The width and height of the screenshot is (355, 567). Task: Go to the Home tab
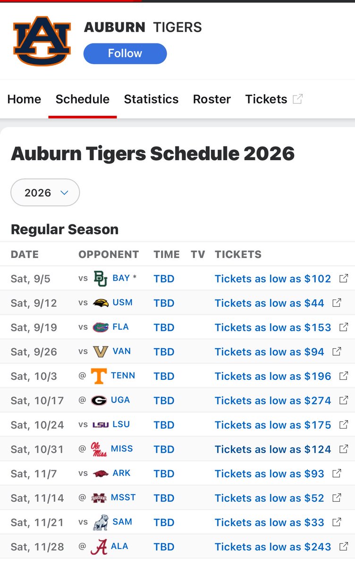[x=24, y=99]
